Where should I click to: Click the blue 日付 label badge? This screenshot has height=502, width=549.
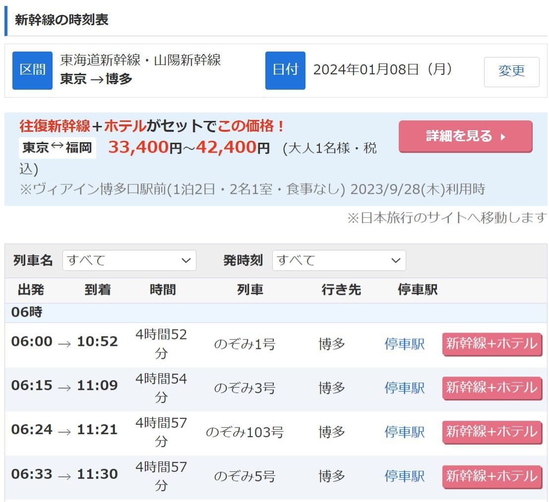tap(285, 70)
